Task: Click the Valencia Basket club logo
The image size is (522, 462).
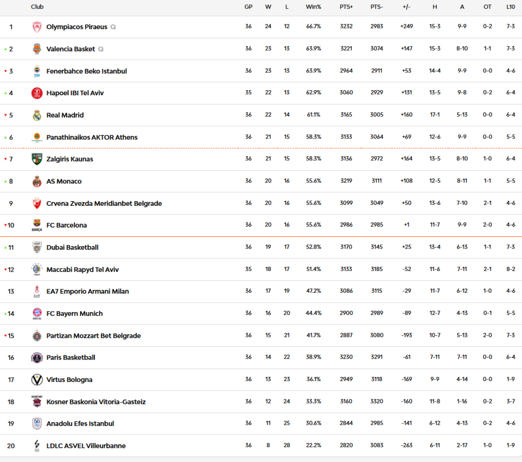Action: pos(37,49)
